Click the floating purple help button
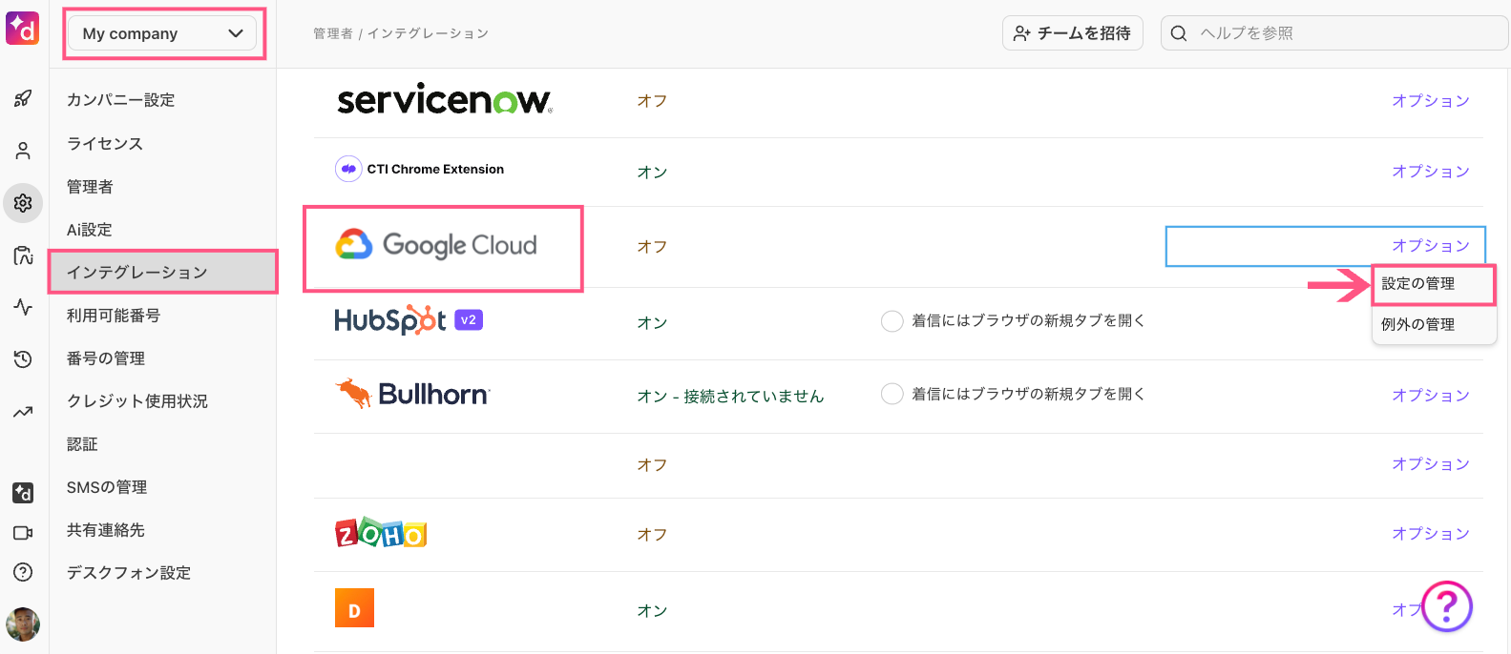 [x=1447, y=606]
